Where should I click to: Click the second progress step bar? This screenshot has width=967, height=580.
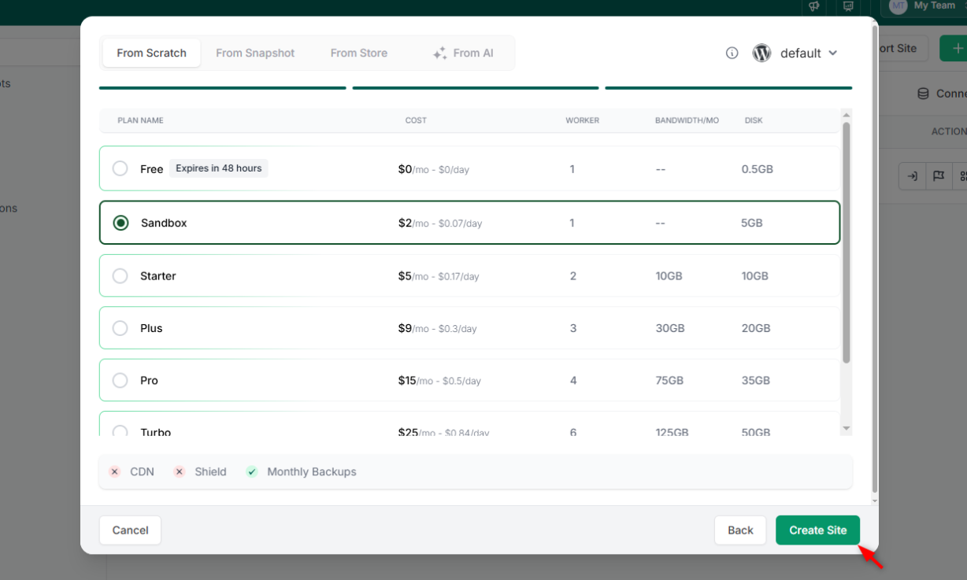pyautogui.click(x=475, y=87)
